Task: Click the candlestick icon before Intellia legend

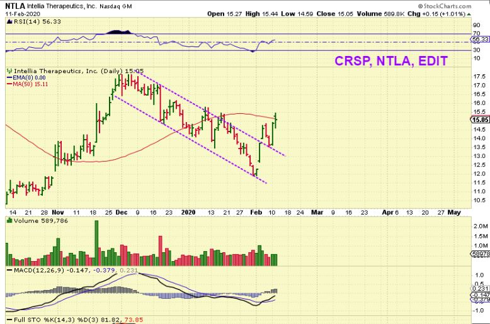Action: pyautogui.click(x=9, y=71)
